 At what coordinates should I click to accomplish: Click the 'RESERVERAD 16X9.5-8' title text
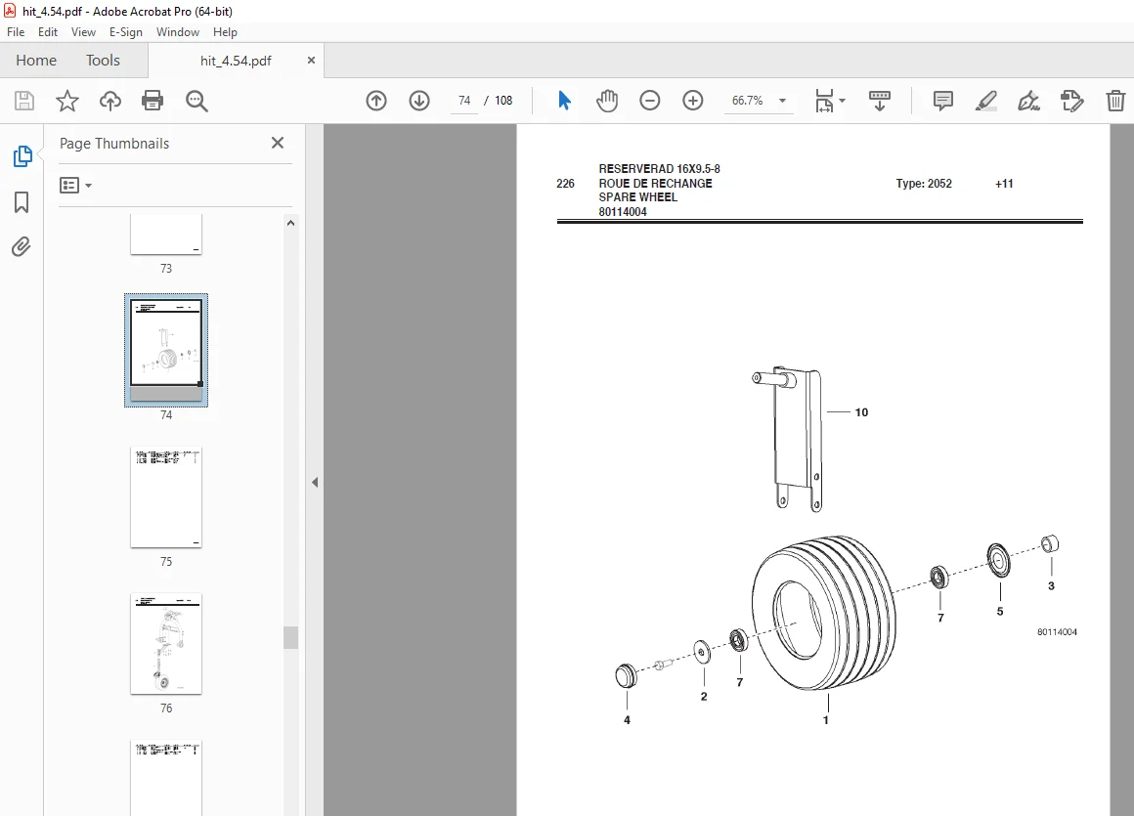pyautogui.click(x=659, y=168)
